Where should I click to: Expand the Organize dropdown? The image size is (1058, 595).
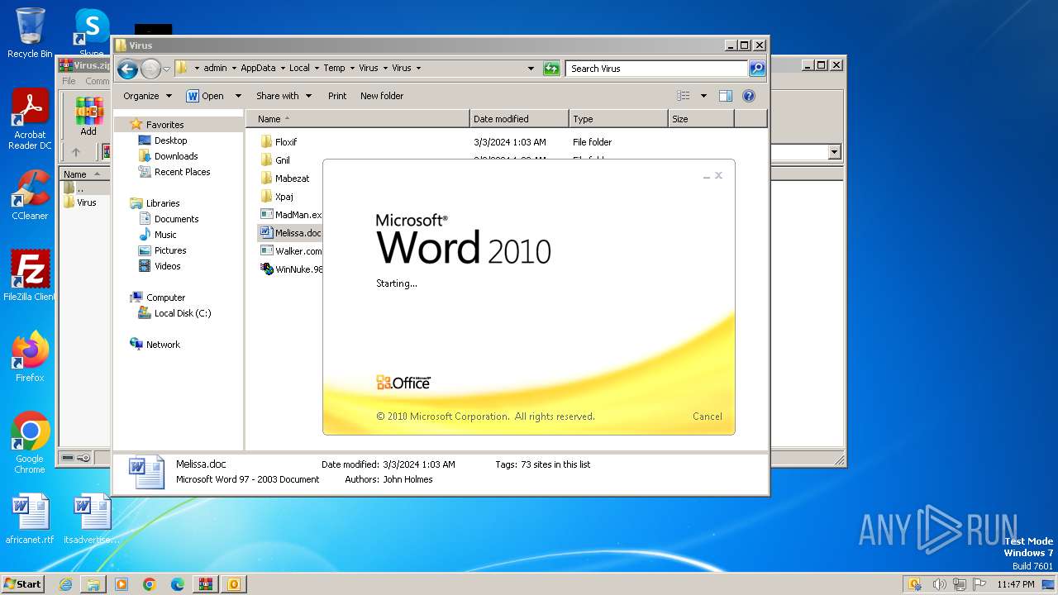pos(147,96)
